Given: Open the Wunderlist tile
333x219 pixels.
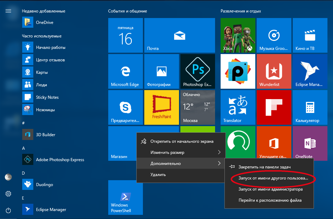Looking at the screenshot, I should point(274,71).
